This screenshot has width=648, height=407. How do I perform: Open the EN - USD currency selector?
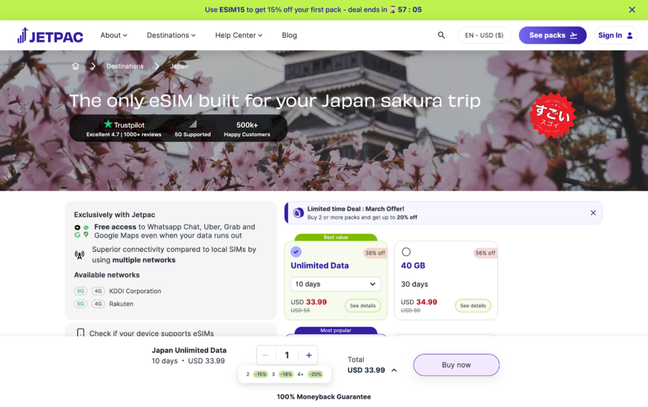click(483, 35)
